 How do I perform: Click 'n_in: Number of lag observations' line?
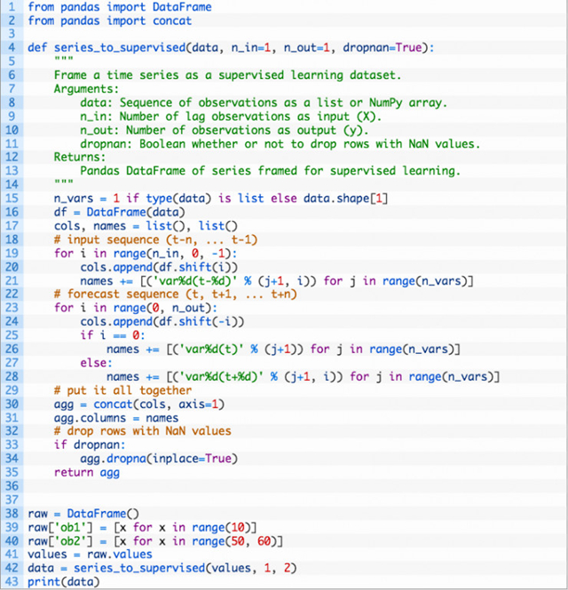click(231, 116)
